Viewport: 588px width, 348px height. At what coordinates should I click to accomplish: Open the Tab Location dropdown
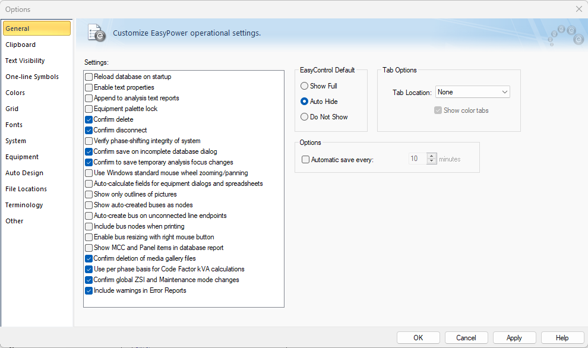click(x=473, y=92)
